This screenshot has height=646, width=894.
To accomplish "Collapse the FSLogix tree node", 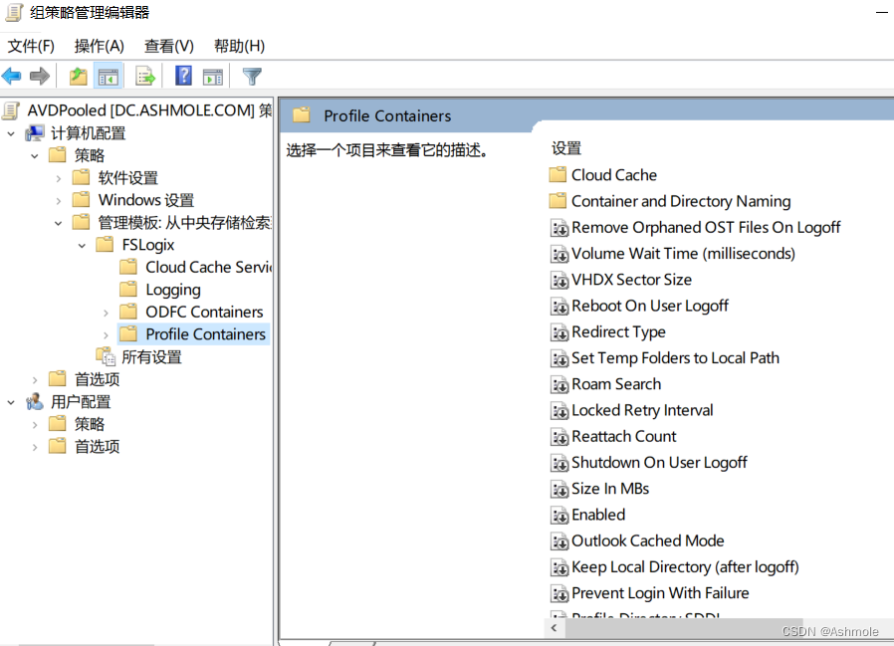I will click(82, 245).
